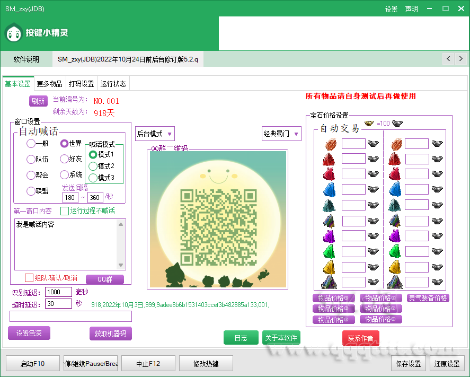Click the red 联系作者 button
Viewport: 470px width, 377px height.
coord(361,338)
